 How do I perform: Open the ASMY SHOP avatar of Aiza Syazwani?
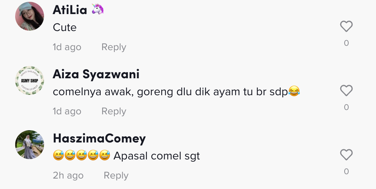[30, 80]
